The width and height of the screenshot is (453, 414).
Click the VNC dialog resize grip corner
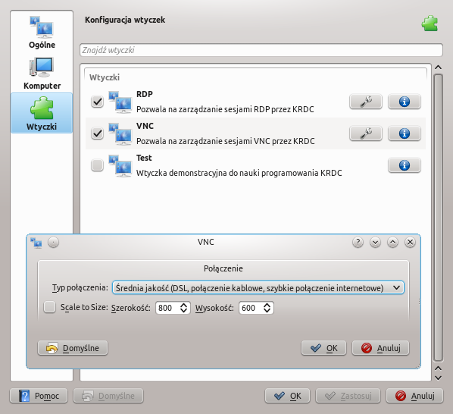click(417, 366)
